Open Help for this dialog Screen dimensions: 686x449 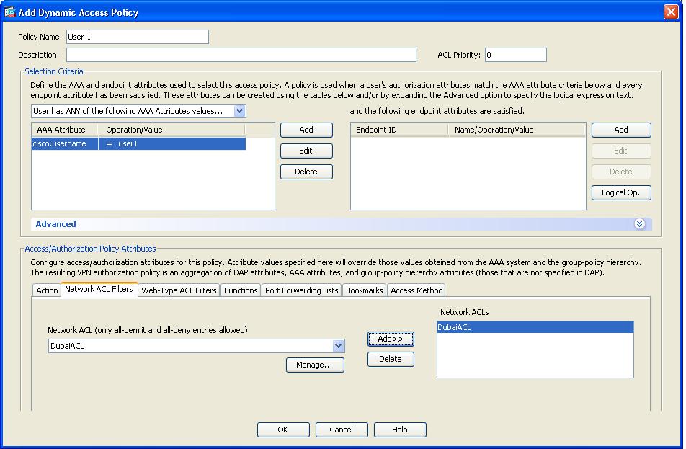pyautogui.click(x=400, y=430)
